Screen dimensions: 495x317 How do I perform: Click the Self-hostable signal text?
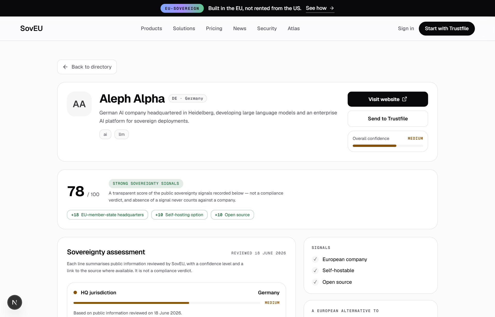click(x=338, y=270)
